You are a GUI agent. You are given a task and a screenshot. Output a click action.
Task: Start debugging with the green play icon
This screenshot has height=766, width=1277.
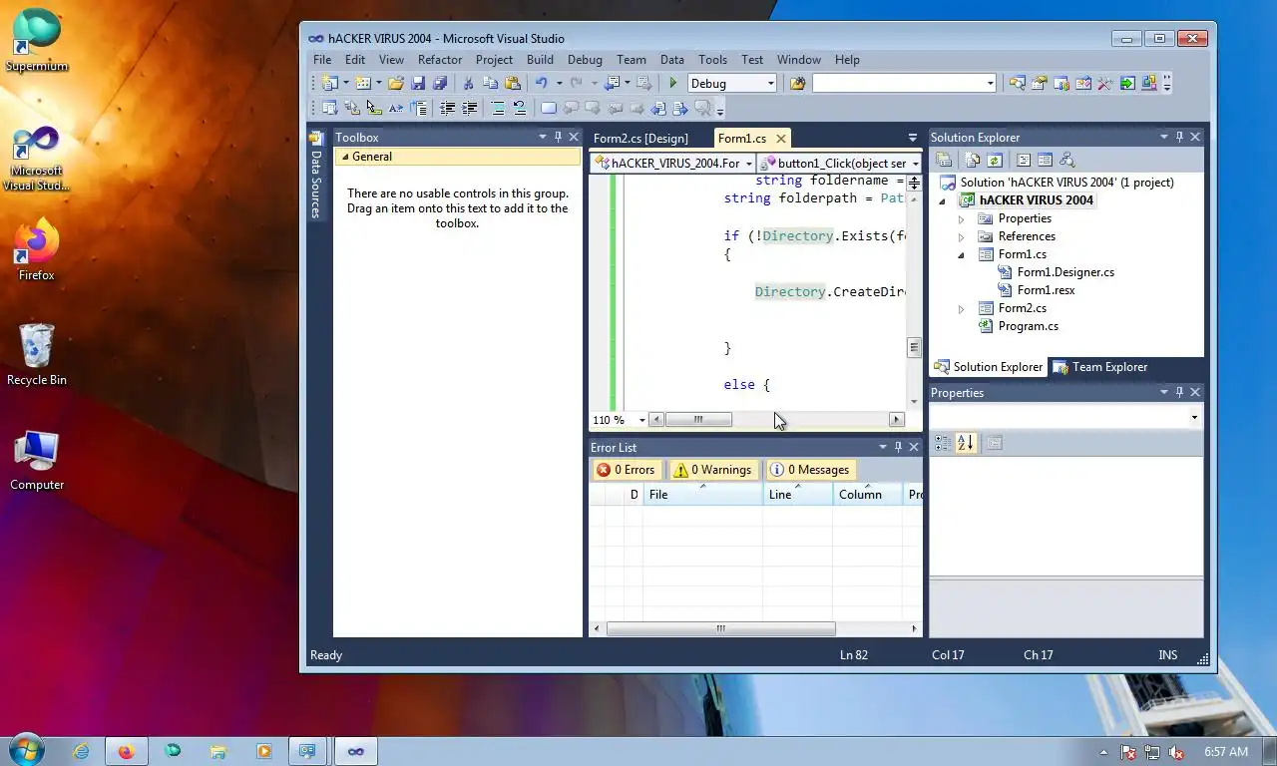(672, 84)
